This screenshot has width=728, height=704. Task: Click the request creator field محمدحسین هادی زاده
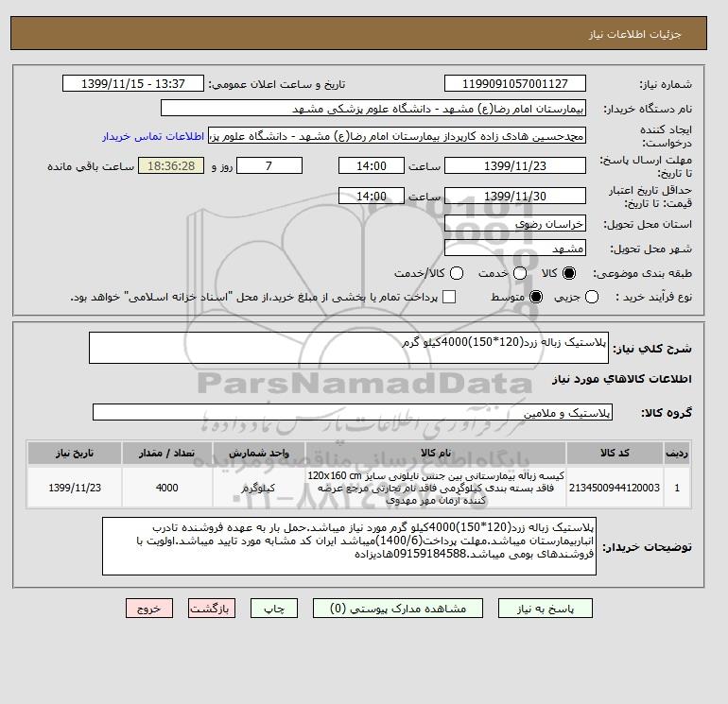397,136
